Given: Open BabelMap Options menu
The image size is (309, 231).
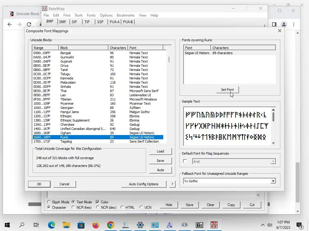Looking at the screenshot, I should [x=106, y=15].
